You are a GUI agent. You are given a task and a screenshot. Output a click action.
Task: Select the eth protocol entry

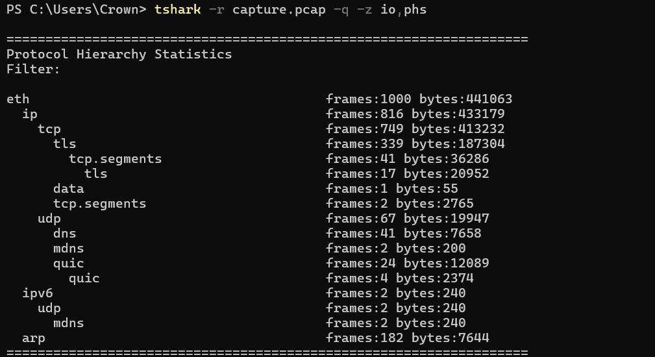18,99
